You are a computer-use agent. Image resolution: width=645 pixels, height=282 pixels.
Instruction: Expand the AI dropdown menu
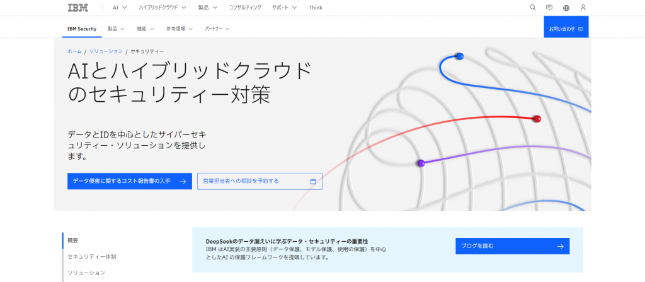point(120,8)
